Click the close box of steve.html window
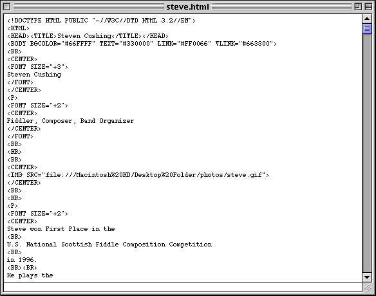The height and width of the screenshot is (296, 376). (6, 6)
